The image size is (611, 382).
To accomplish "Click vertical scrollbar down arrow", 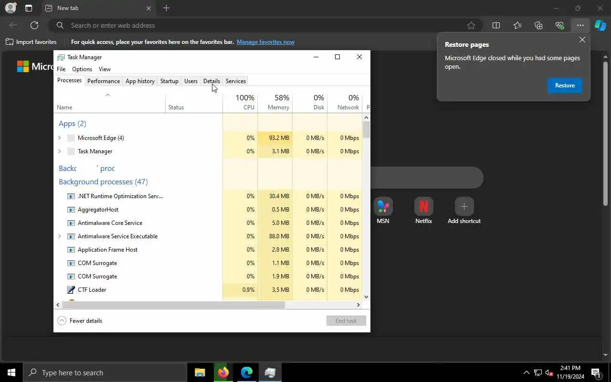I will pyautogui.click(x=366, y=297).
